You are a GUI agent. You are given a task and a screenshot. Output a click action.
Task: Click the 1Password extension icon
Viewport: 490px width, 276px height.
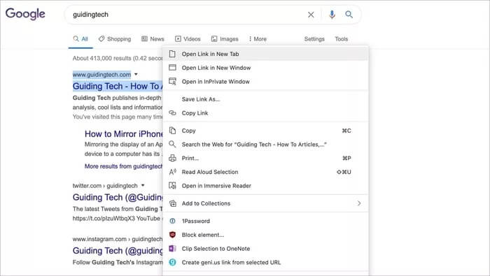(172, 221)
